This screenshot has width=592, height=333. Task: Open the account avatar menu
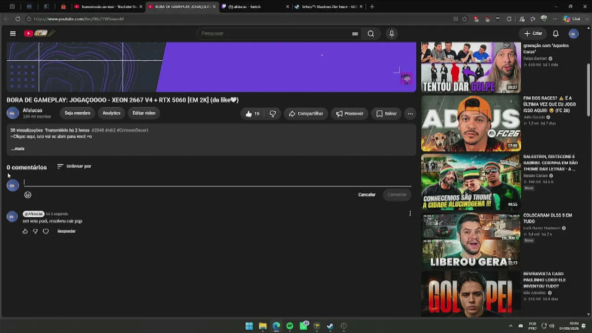click(573, 33)
